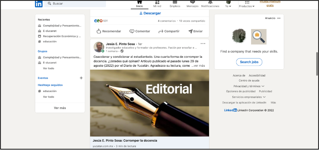319x150 pixels.
Task: Open the Mensajes chat icon
Action: [x=193, y=2]
